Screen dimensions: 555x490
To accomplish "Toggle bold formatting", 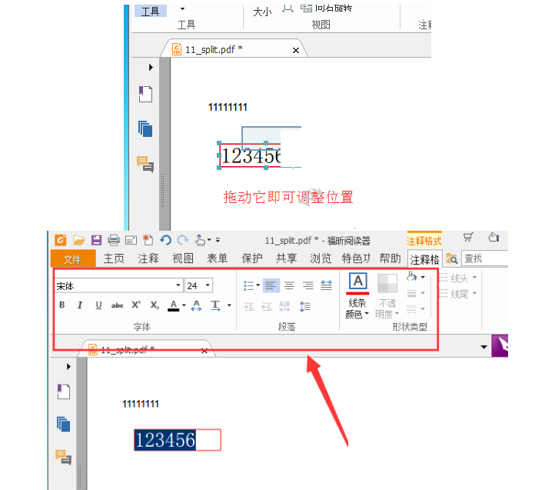I will pyautogui.click(x=61, y=305).
